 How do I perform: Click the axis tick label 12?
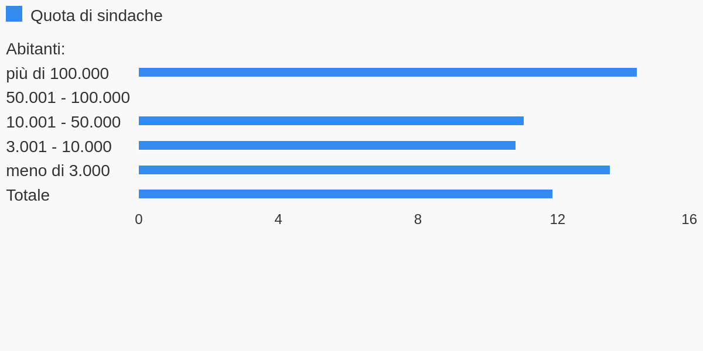tap(558, 219)
